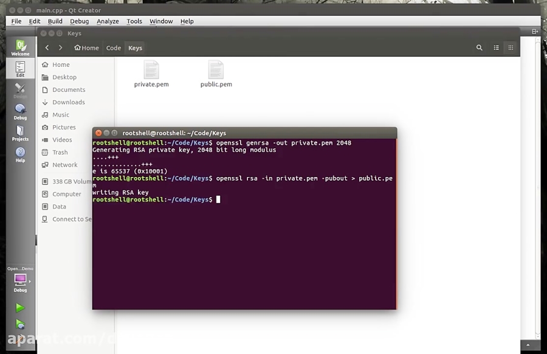
Task: Open the Analyze menu
Action: tap(108, 21)
